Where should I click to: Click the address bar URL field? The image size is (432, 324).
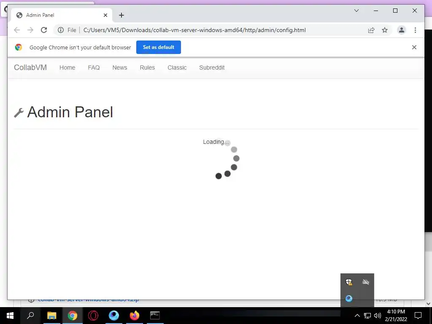click(194, 30)
